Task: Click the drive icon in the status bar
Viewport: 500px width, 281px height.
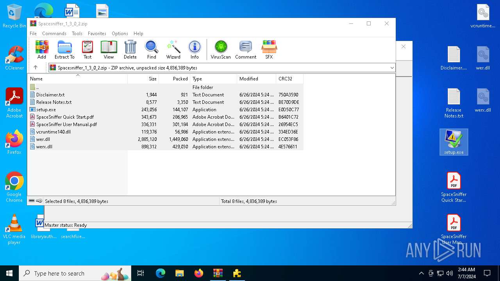Action: click(32, 201)
